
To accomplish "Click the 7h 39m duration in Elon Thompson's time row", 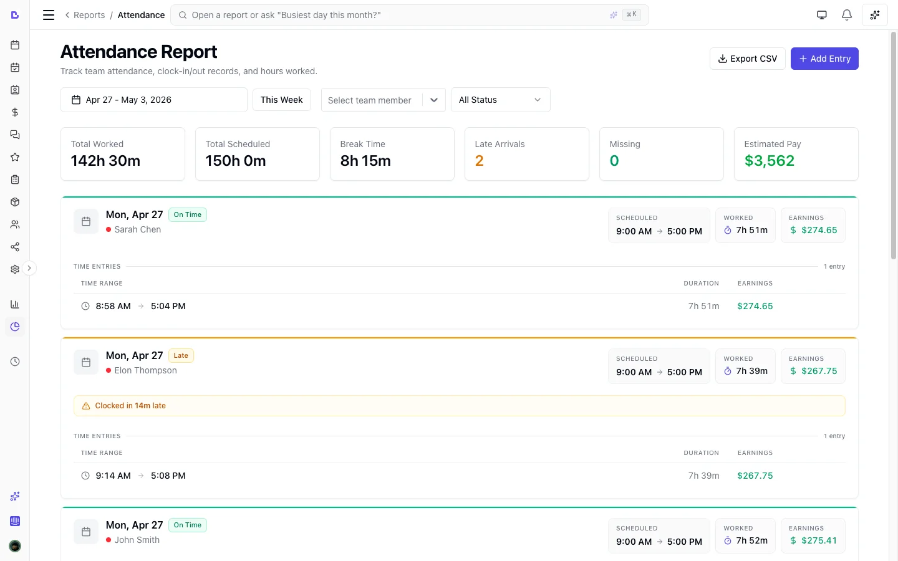I will point(704,476).
